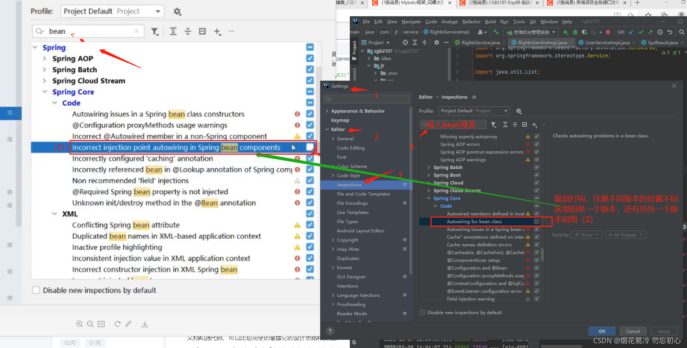
Task: Click gear icon beside Profile in left panel
Action: click(177, 11)
